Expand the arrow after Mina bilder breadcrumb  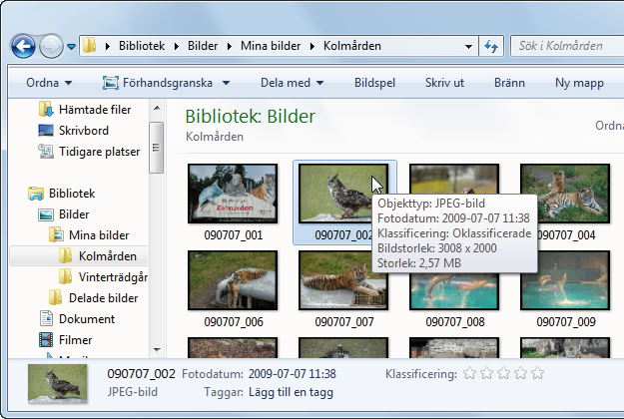pos(312,47)
